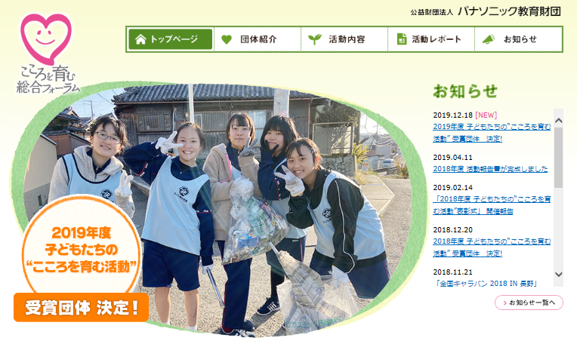The width and height of the screenshot is (577, 338).
Task: Click the news list scroll-down arrow
Action: [558, 275]
